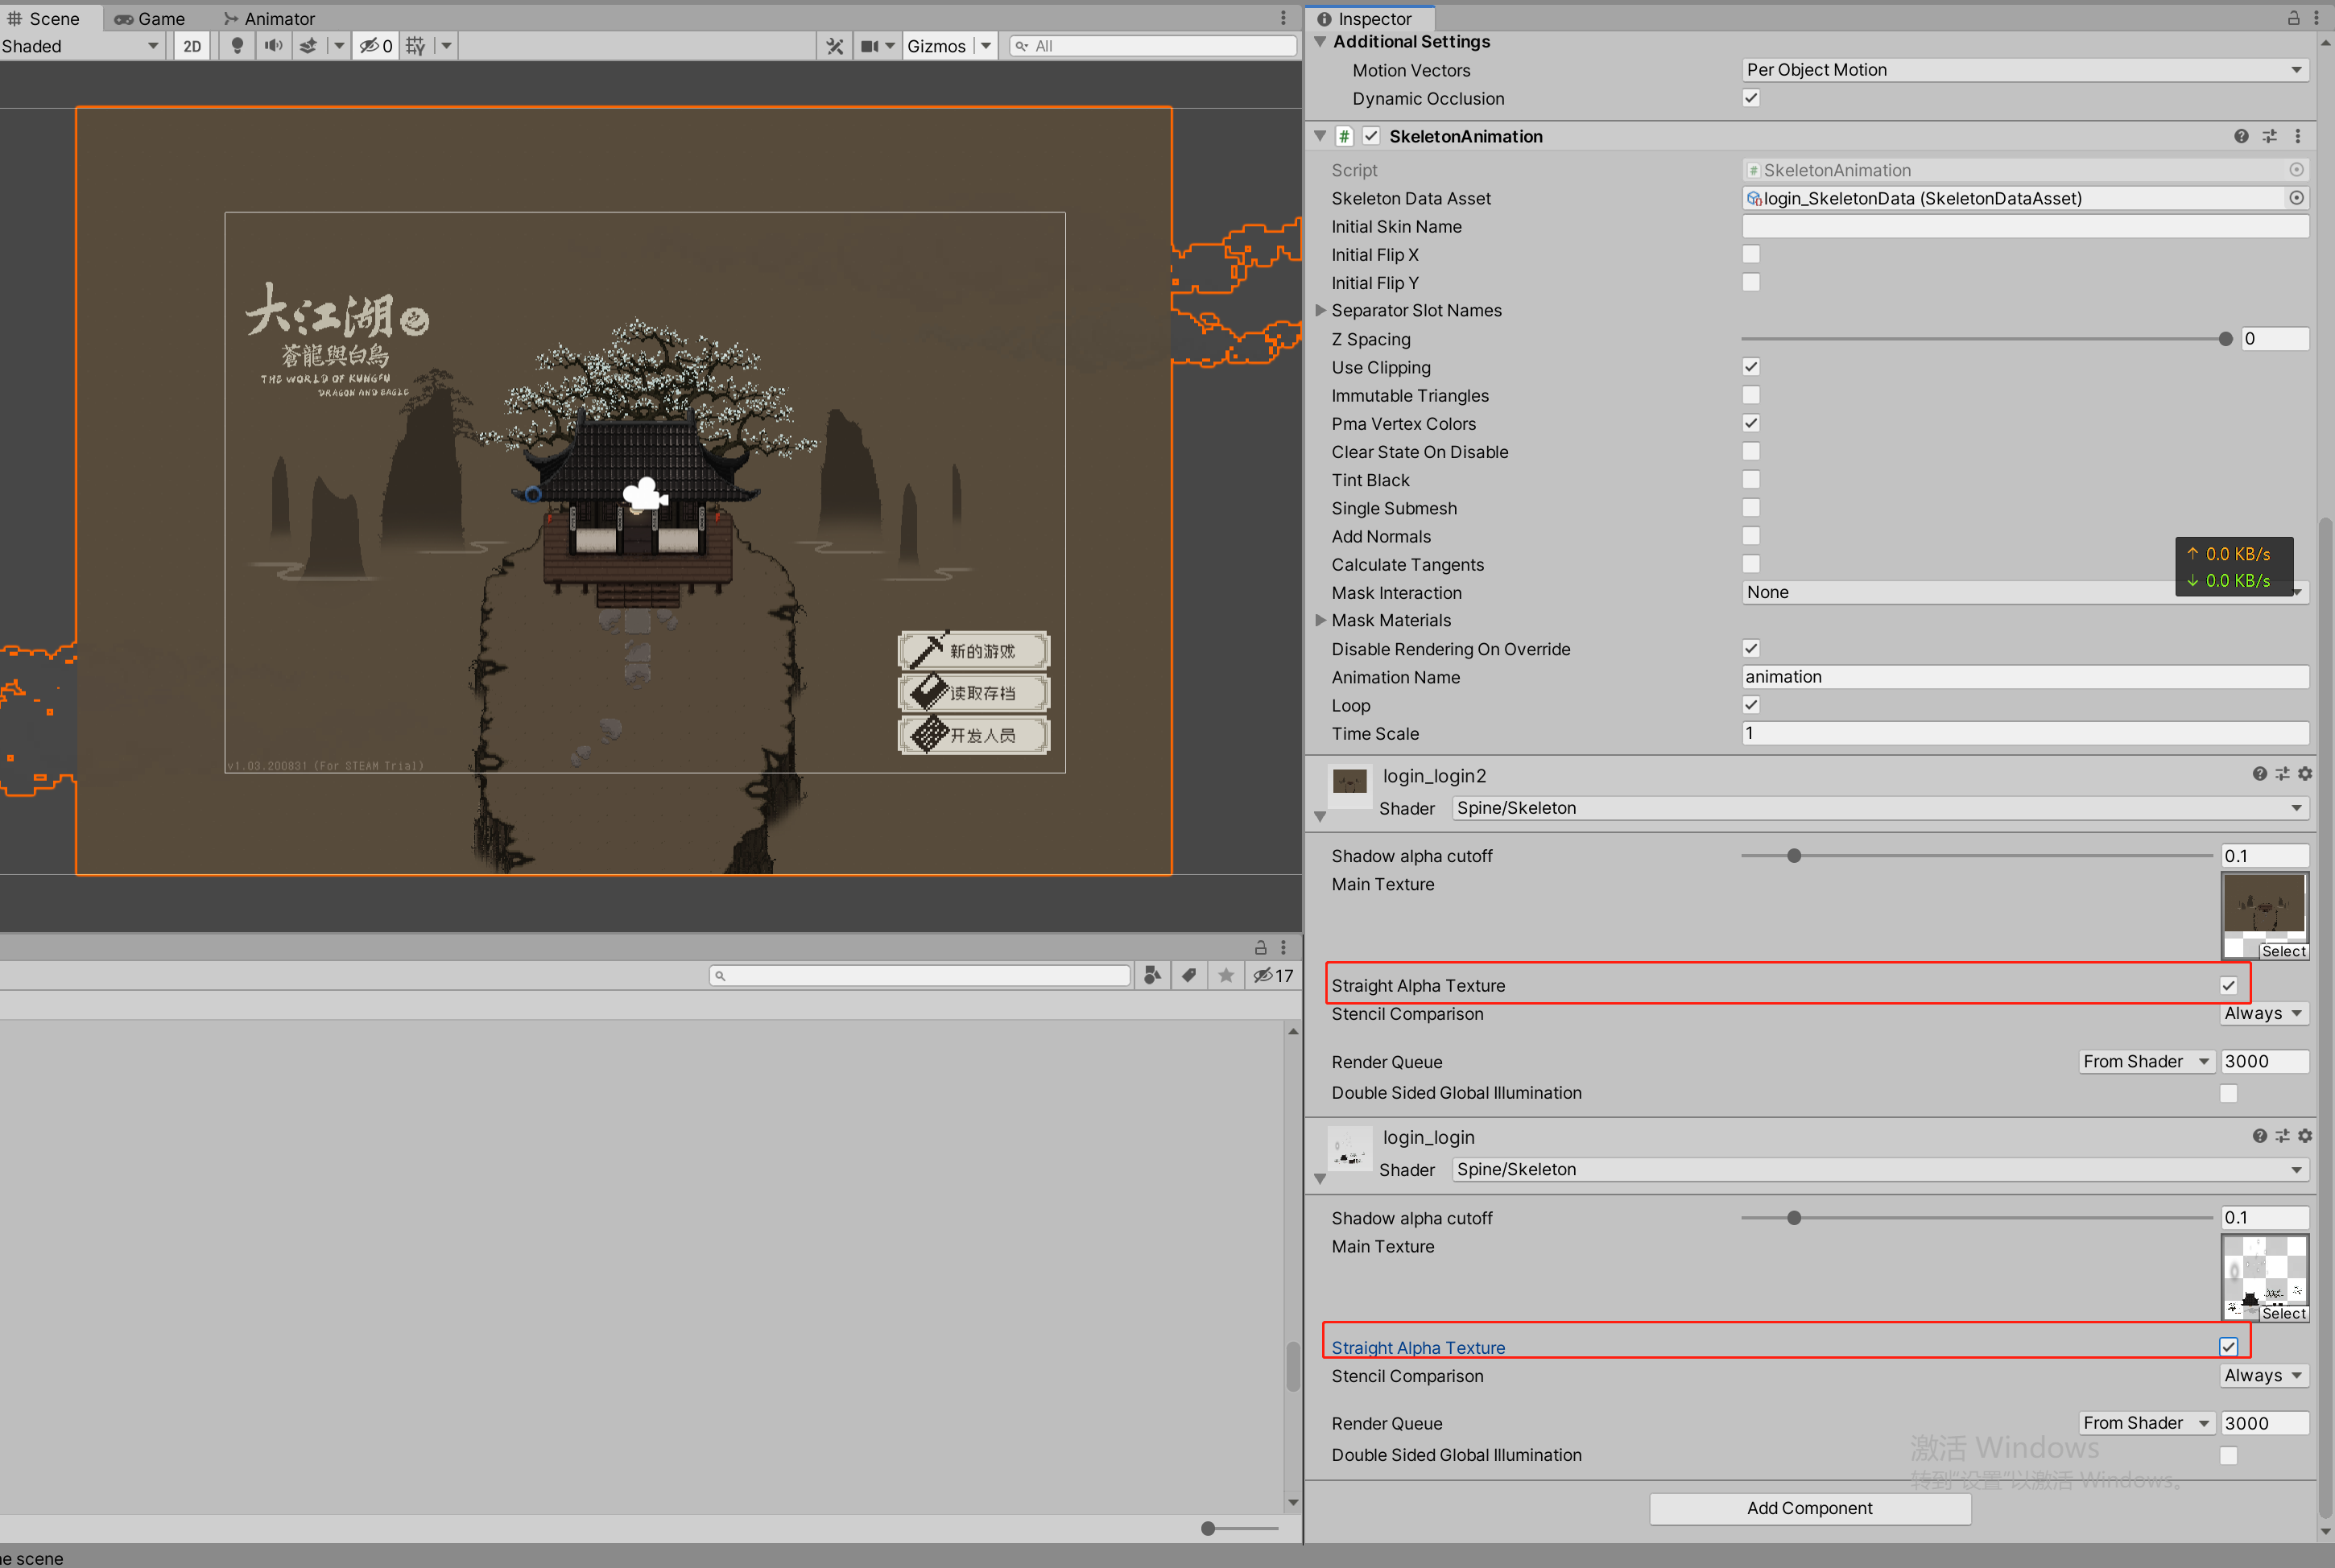The height and width of the screenshot is (1568, 2335).
Task: Open SkeletonAnimation component help
Action: [x=2241, y=136]
